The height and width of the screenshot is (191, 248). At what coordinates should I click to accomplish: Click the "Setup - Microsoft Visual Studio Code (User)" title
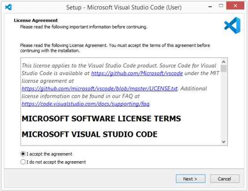[x=124, y=8]
